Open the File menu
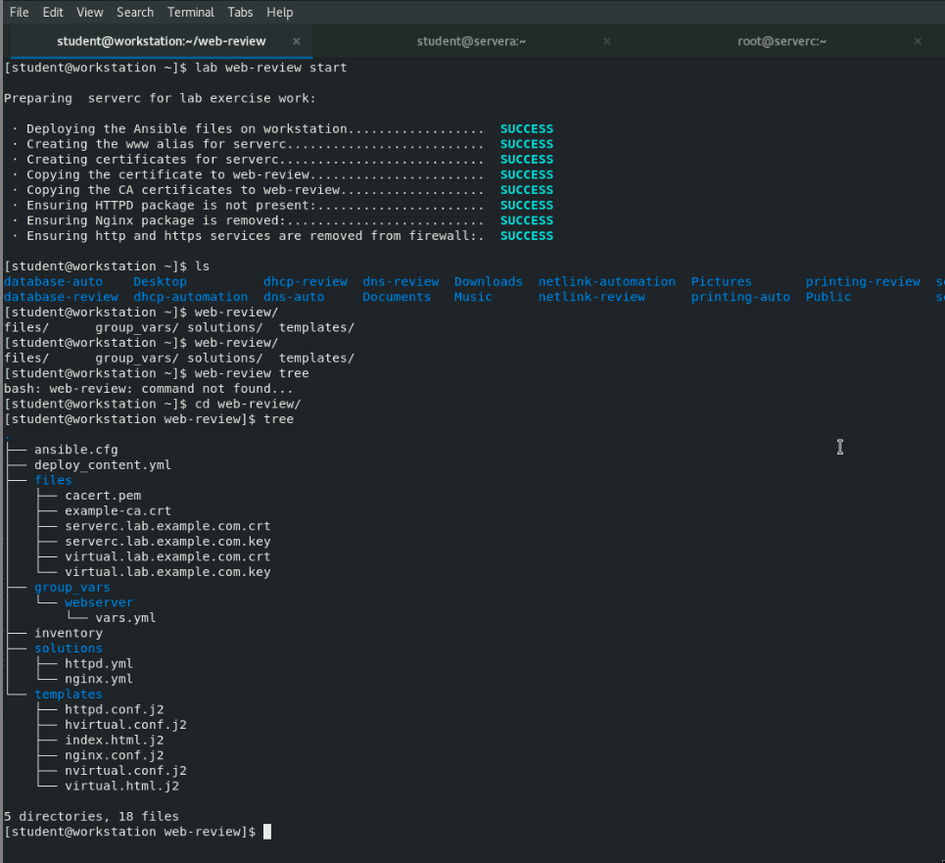The width and height of the screenshot is (945, 863). (x=20, y=12)
